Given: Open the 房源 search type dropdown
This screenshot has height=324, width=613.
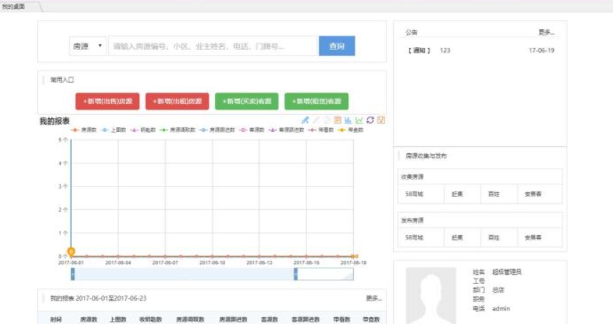Looking at the screenshot, I should pyautogui.click(x=87, y=46).
